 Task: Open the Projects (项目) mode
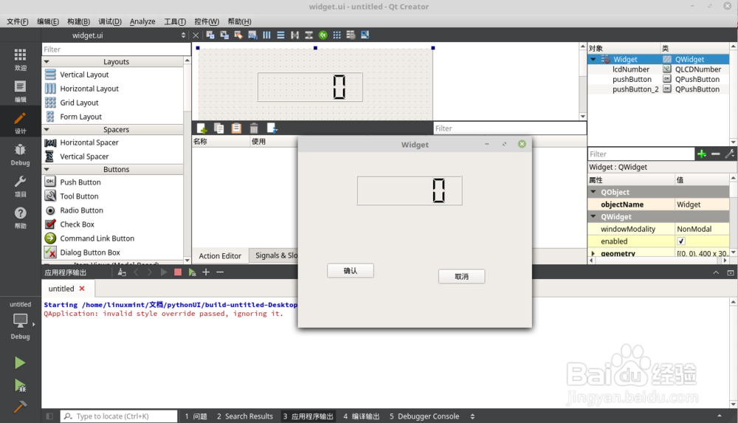tap(20, 186)
